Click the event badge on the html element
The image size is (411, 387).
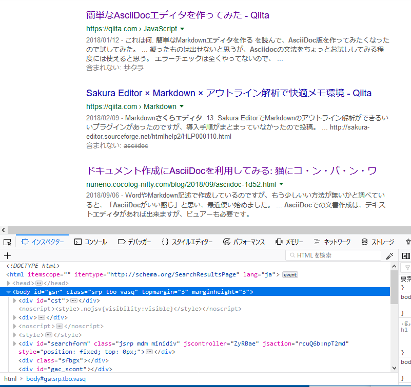290,274
